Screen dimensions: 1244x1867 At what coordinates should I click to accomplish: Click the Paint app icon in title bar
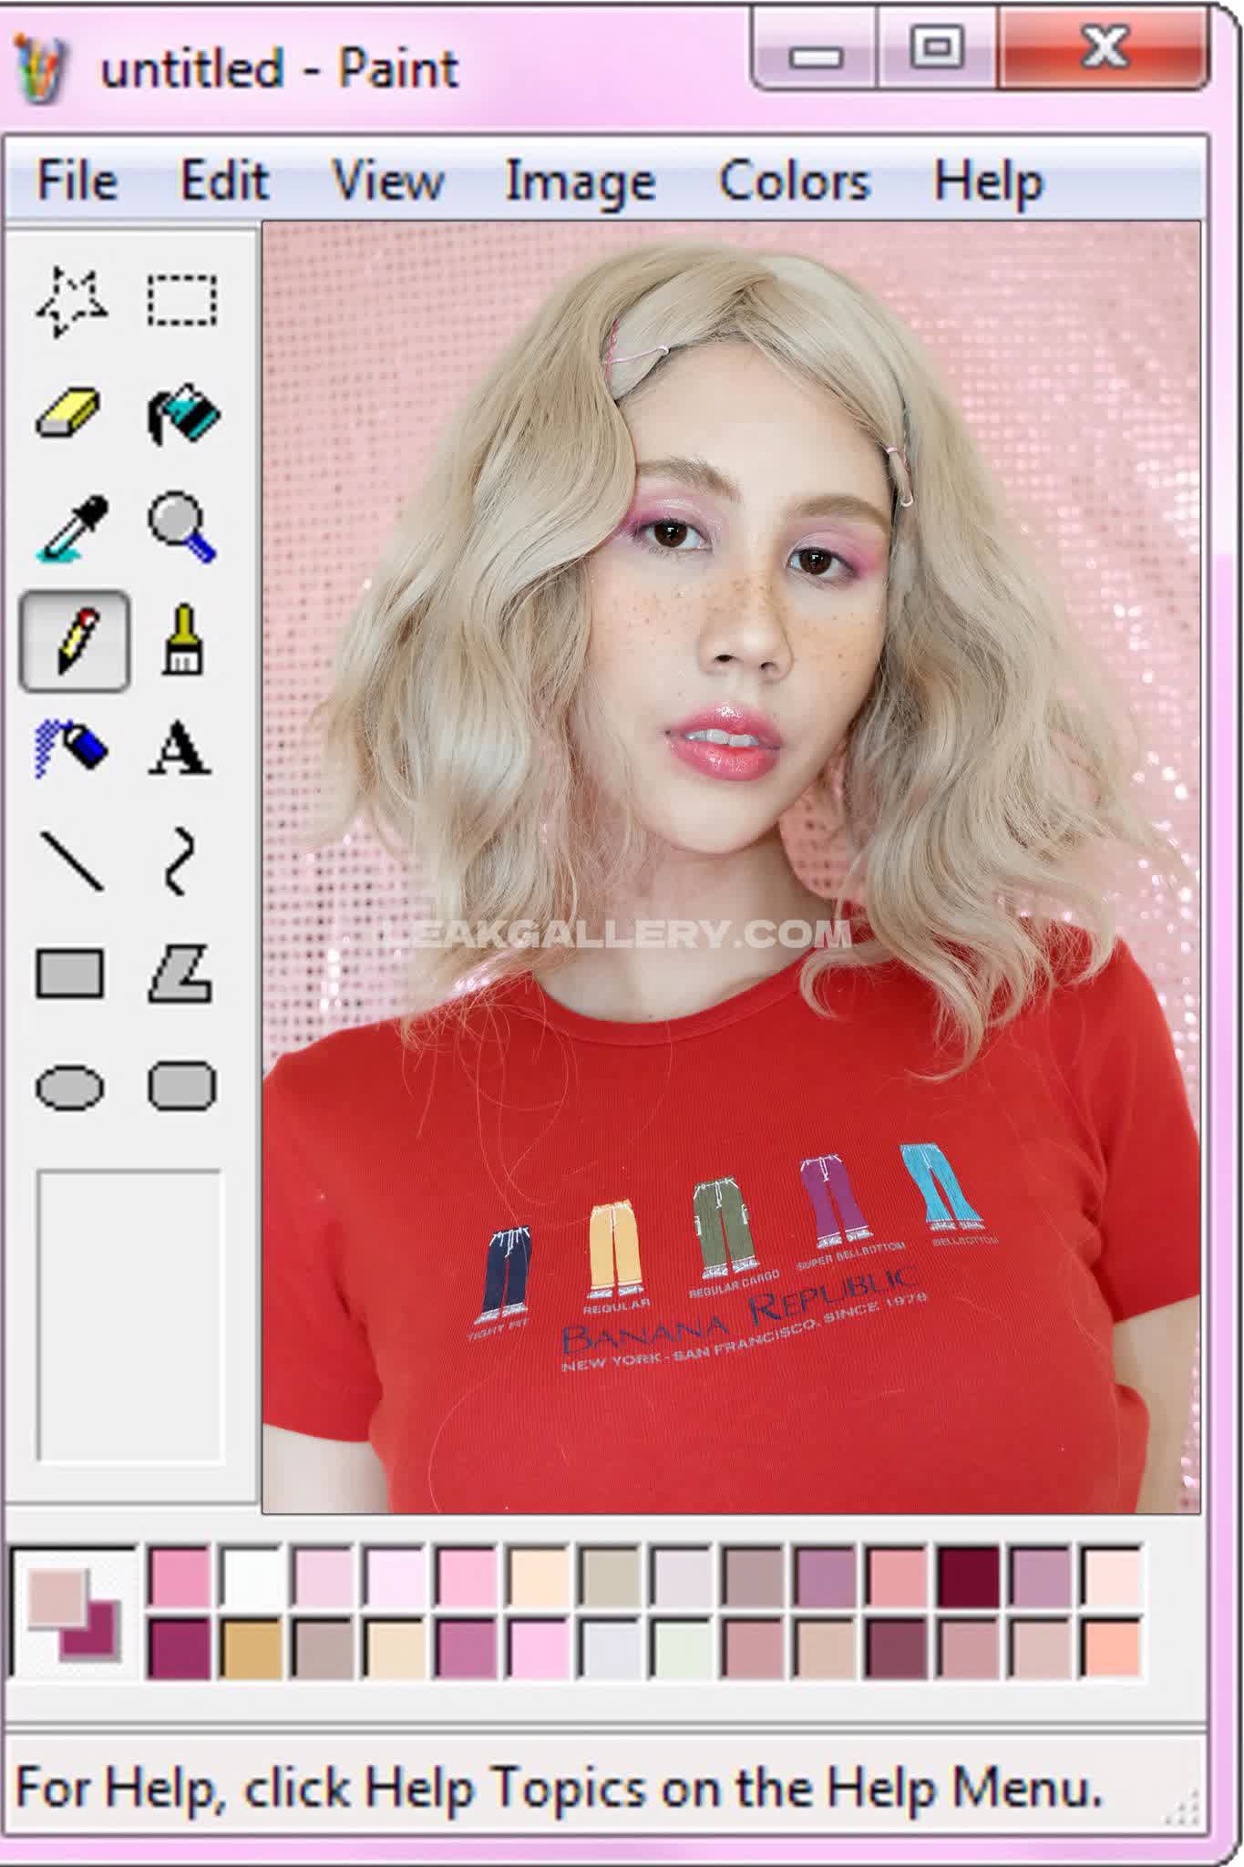[x=41, y=69]
